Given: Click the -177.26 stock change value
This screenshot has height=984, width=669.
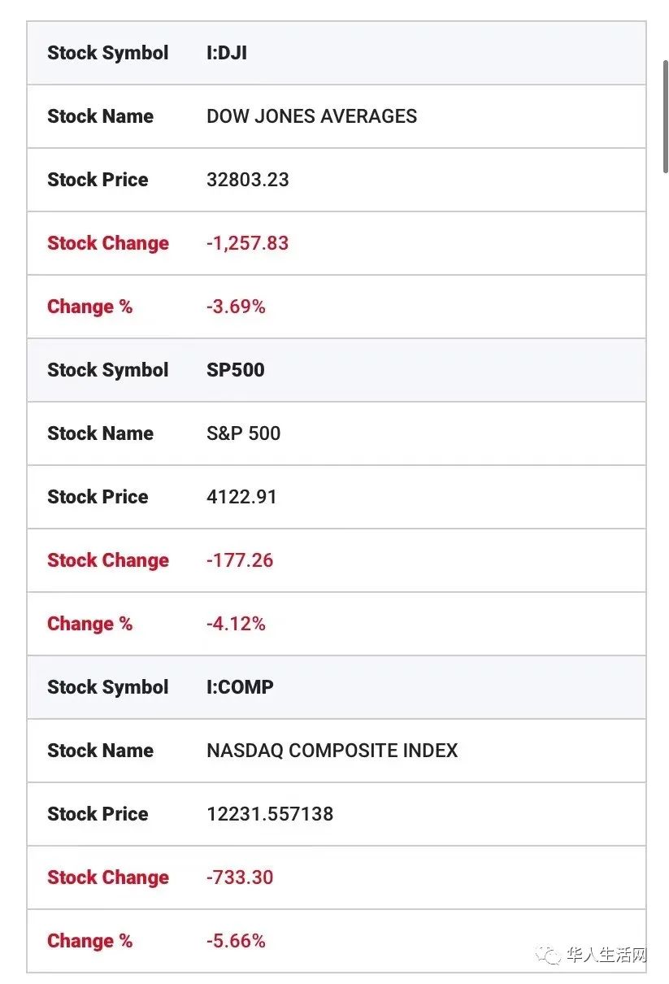Looking at the screenshot, I should tap(240, 560).
